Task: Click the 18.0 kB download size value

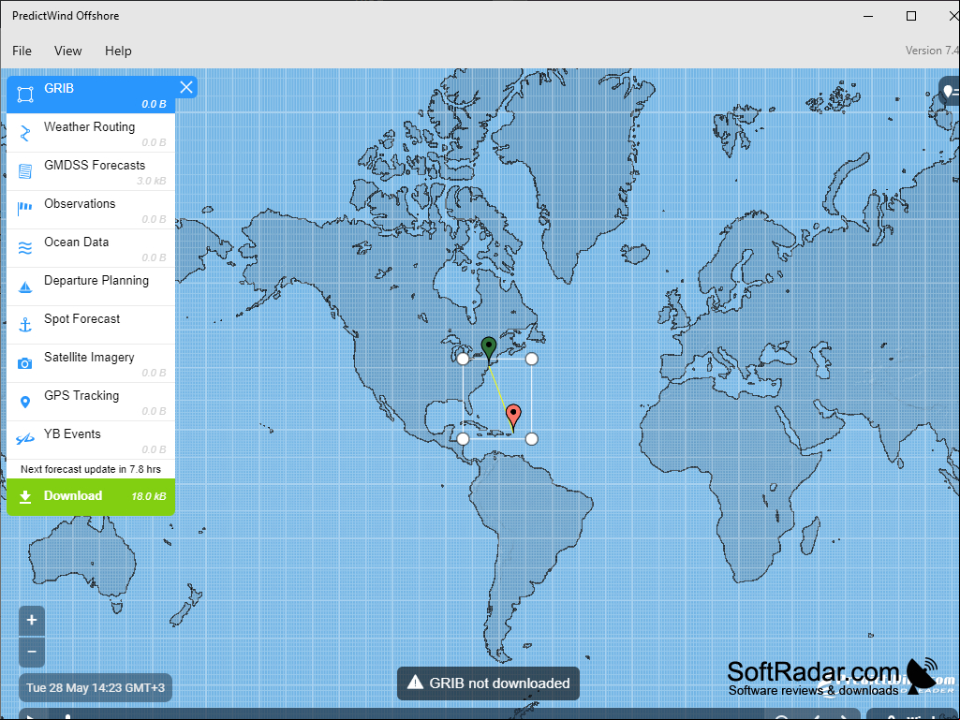Action: (x=149, y=496)
